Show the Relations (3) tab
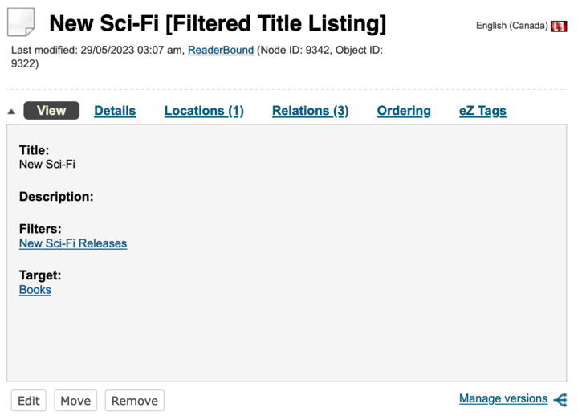 [x=311, y=111]
